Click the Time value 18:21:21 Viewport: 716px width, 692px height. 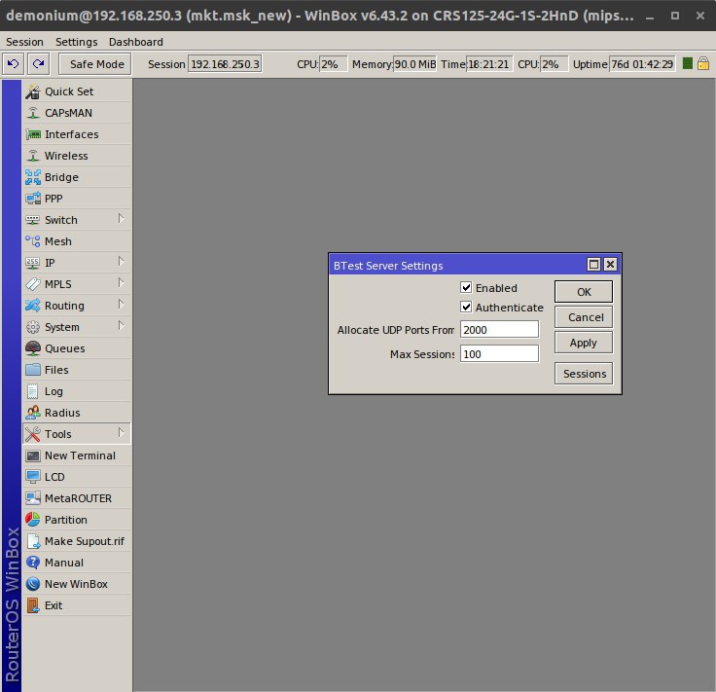[x=489, y=64]
